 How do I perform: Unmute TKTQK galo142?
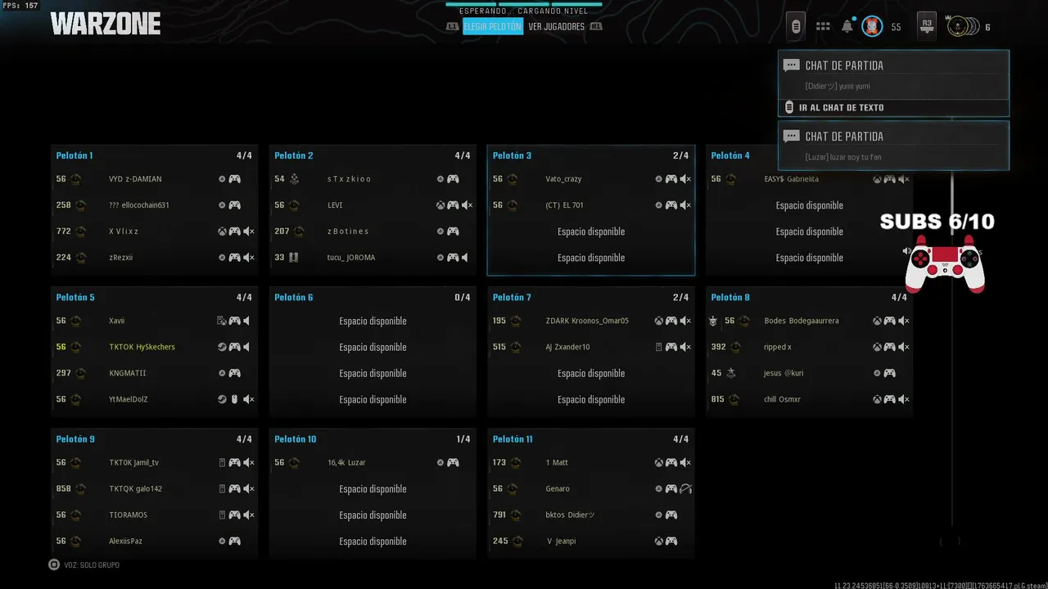[249, 488]
